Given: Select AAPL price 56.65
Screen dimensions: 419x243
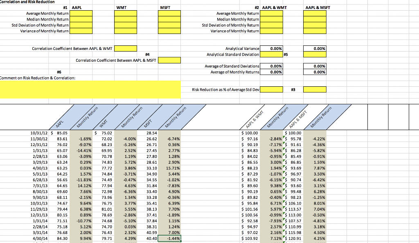Looking at the screenshot, I should pos(59,180).
